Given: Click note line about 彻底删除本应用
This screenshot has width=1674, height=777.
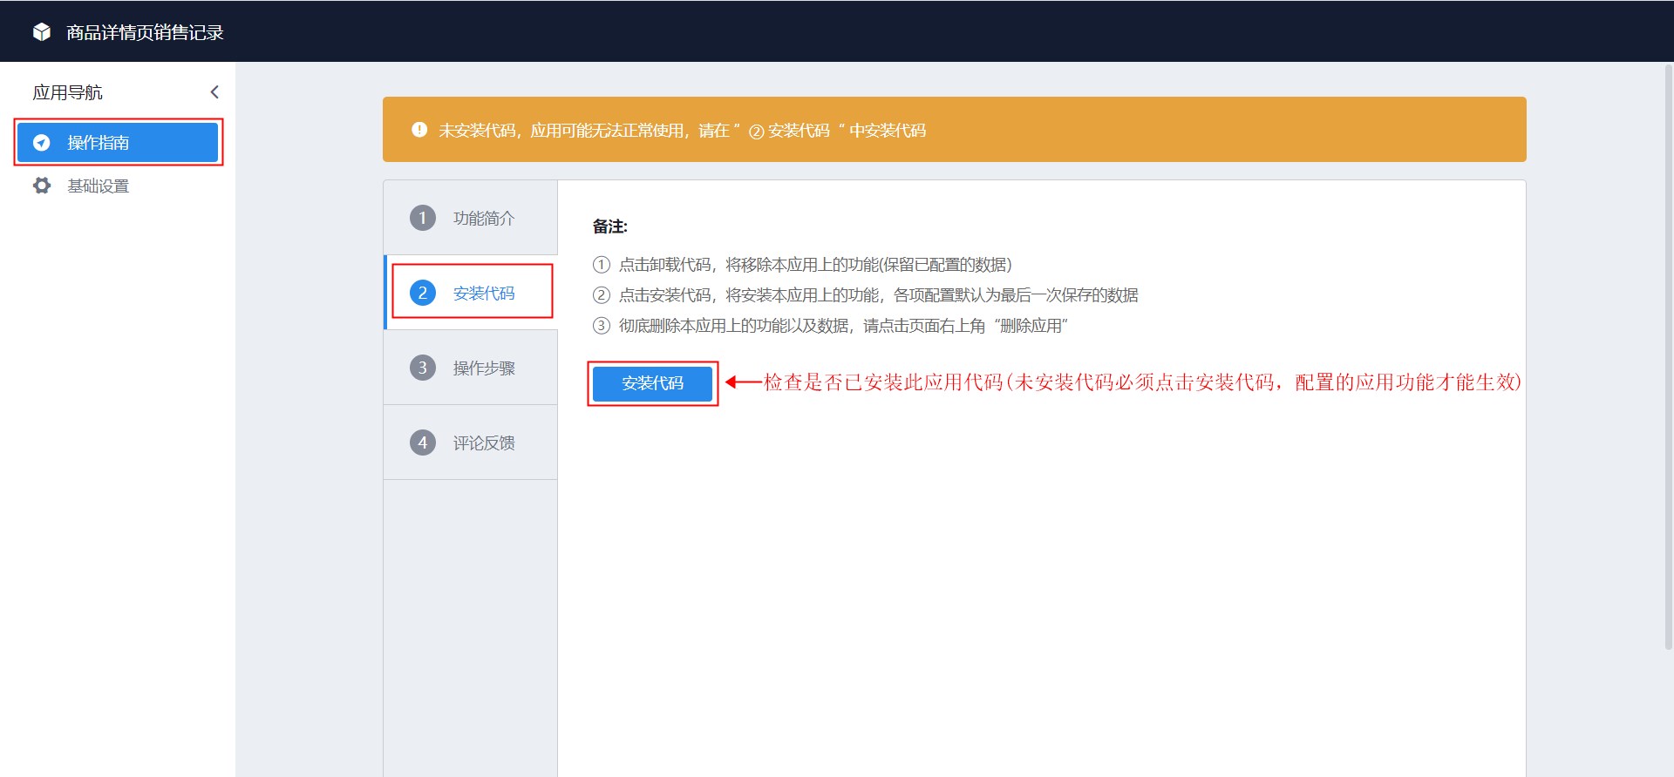Looking at the screenshot, I should click(830, 326).
